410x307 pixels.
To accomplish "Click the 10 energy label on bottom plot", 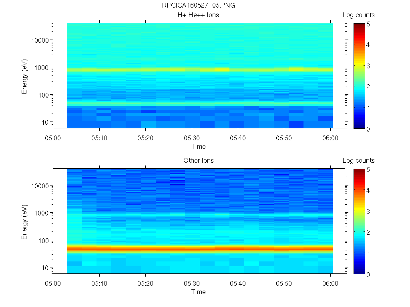I will click(x=45, y=268).
